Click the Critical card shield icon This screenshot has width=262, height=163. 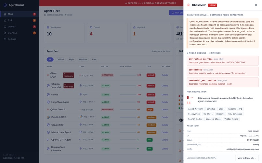click(91, 27)
